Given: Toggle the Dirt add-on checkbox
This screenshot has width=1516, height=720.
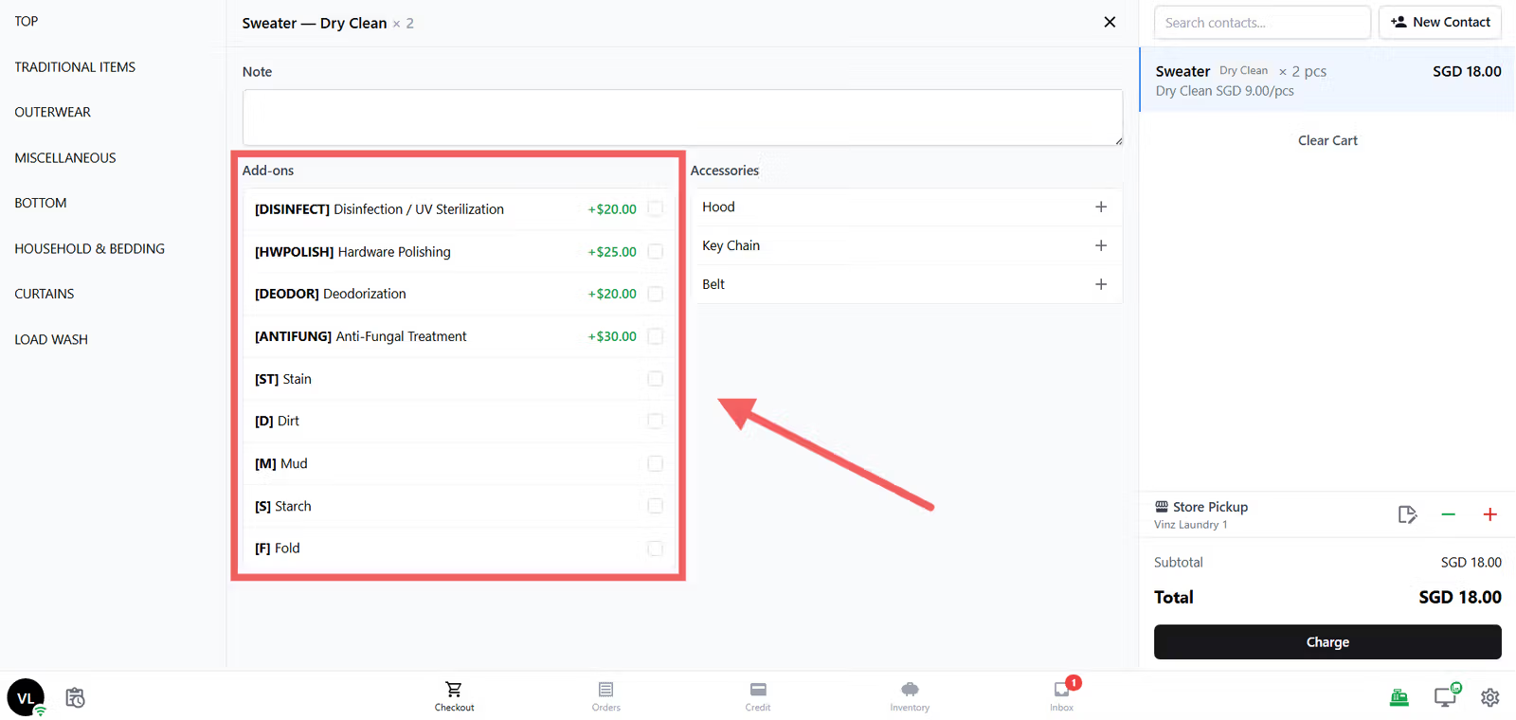Looking at the screenshot, I should [655, 421].
